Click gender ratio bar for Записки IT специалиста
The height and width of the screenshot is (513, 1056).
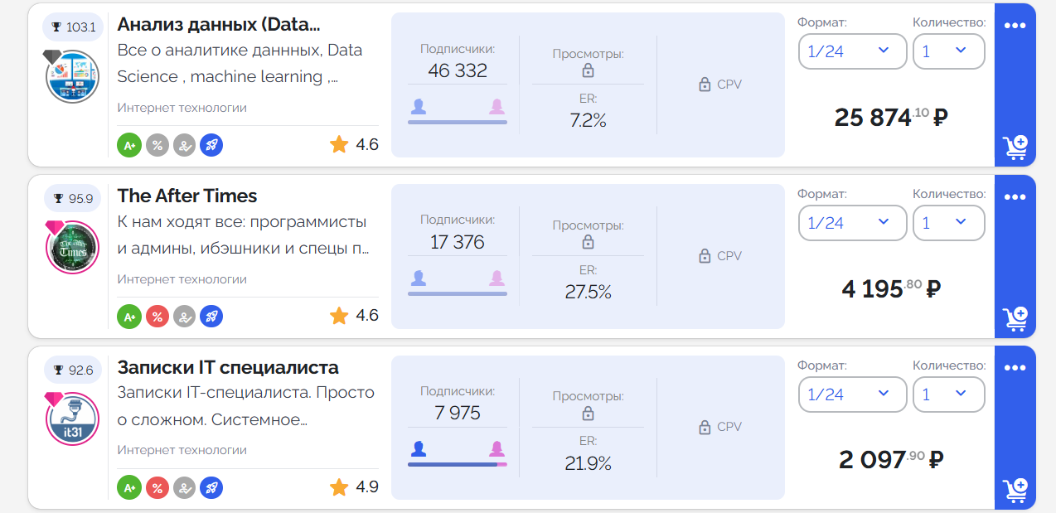[457, 464]
